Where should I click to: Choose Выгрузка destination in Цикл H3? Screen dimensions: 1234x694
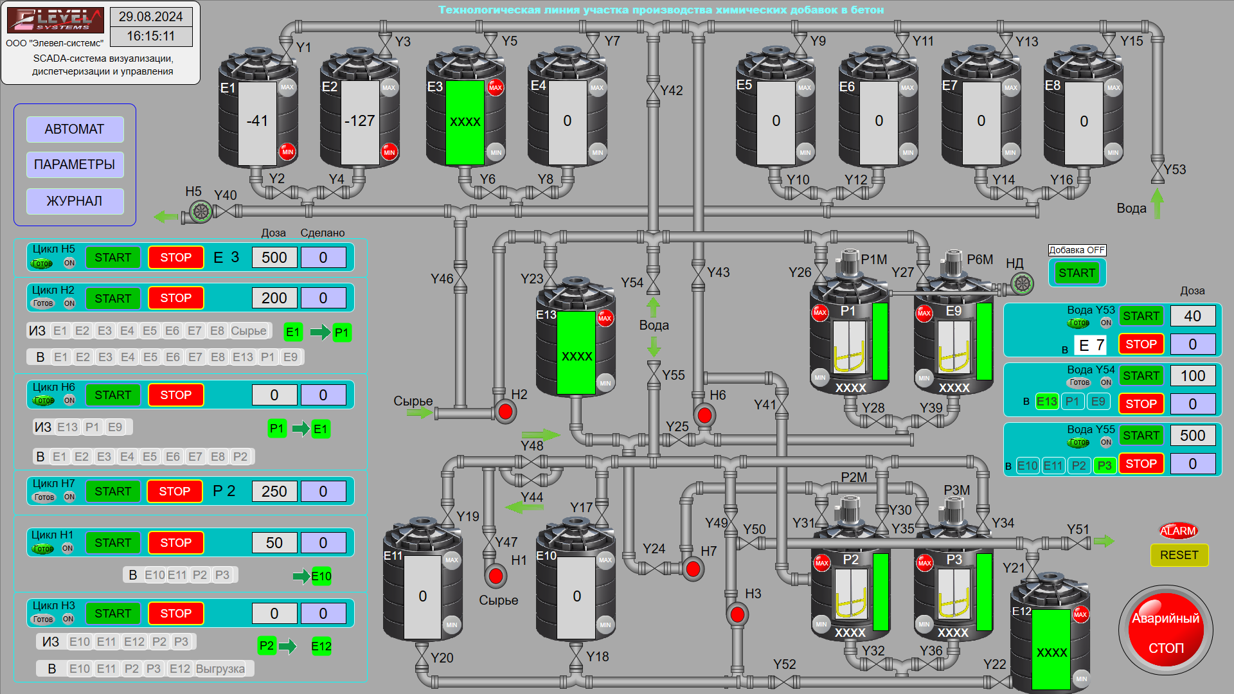coord(220,669)
